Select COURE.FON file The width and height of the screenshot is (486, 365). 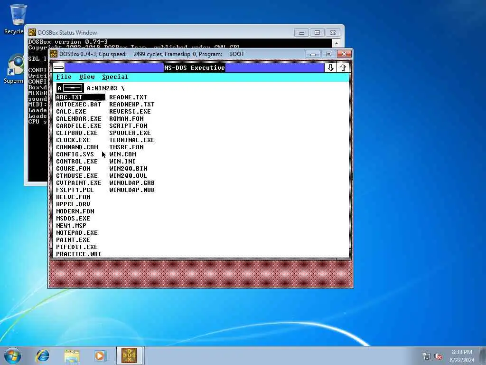(x=73, y=169)
